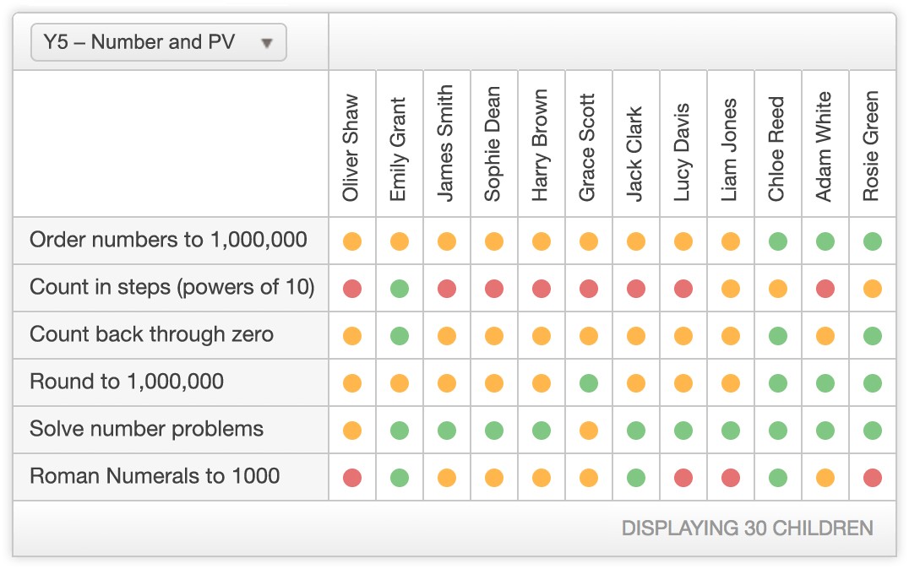Click the 'DISPLAYING 30 CHILDREN' footer text
Viewport: 909px width, 569px height.
[x=748, y=528]
